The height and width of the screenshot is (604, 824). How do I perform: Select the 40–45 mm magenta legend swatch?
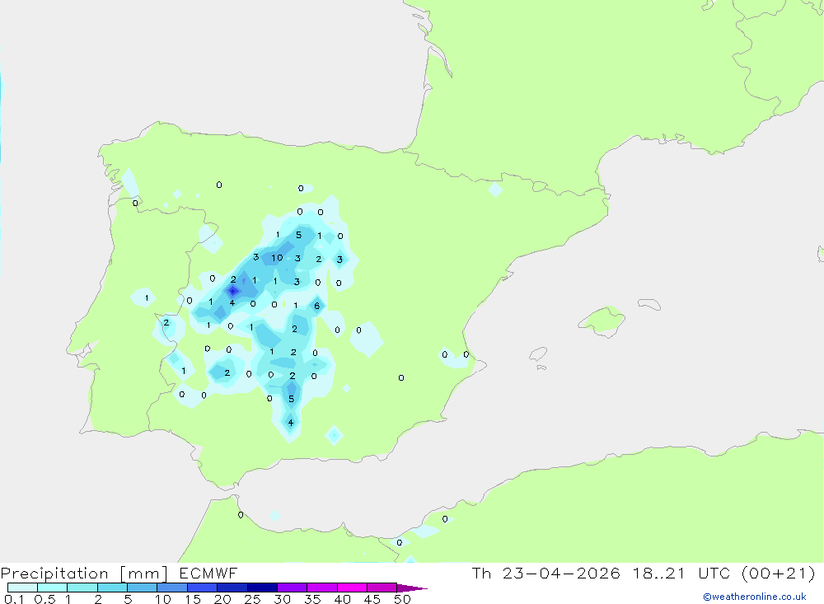352,588
